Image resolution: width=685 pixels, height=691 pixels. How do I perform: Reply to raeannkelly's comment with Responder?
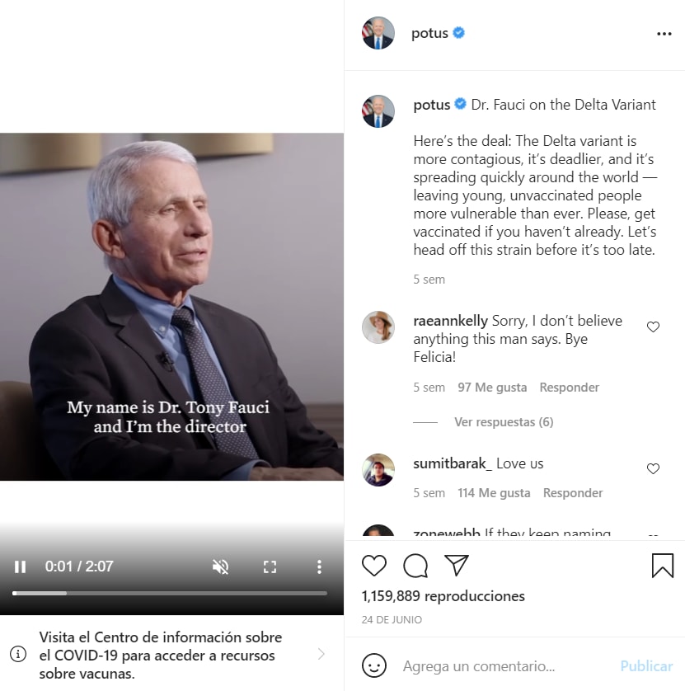(569, 388)
